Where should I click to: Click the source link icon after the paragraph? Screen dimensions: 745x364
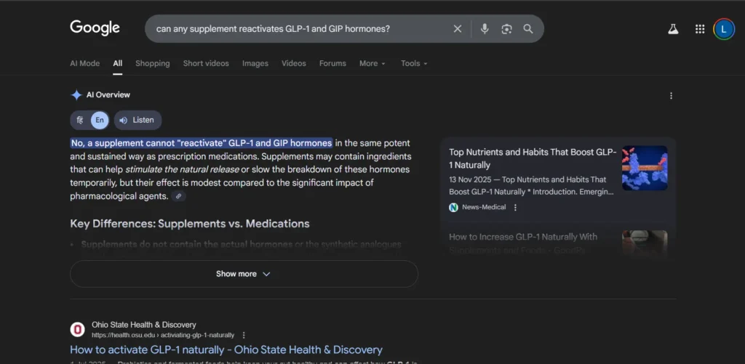point(179,196)
